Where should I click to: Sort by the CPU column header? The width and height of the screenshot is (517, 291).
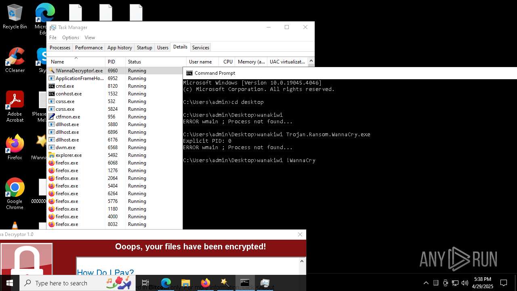(227, 62)
